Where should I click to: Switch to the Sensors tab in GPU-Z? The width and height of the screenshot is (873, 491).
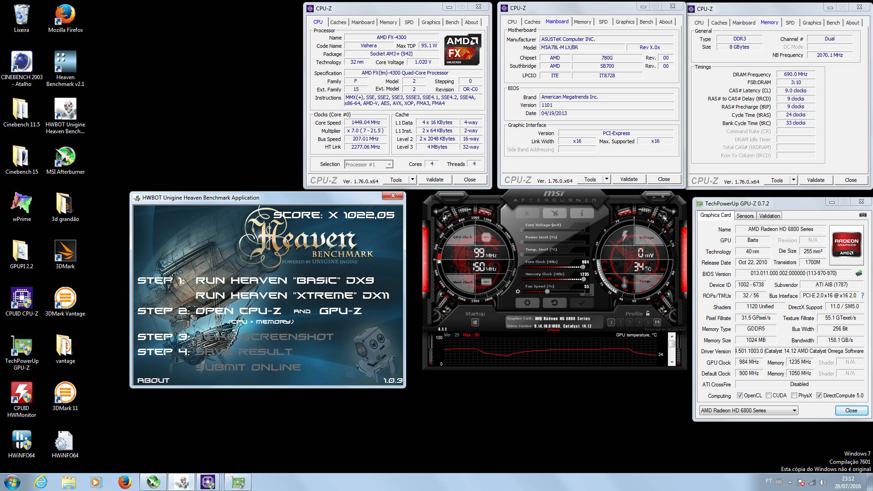(x=745, y=216)
